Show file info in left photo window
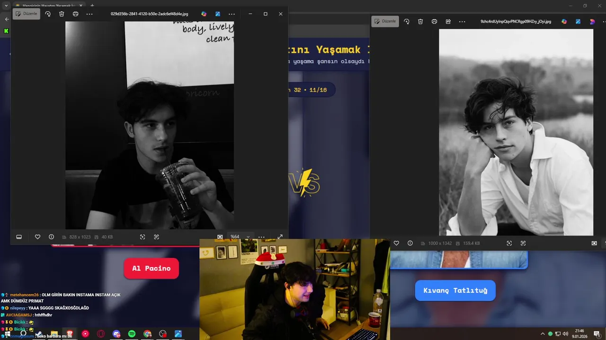Image resolution: width=606 pixels, height=340 pixels. pyautogui.click(x=51, y=237)
